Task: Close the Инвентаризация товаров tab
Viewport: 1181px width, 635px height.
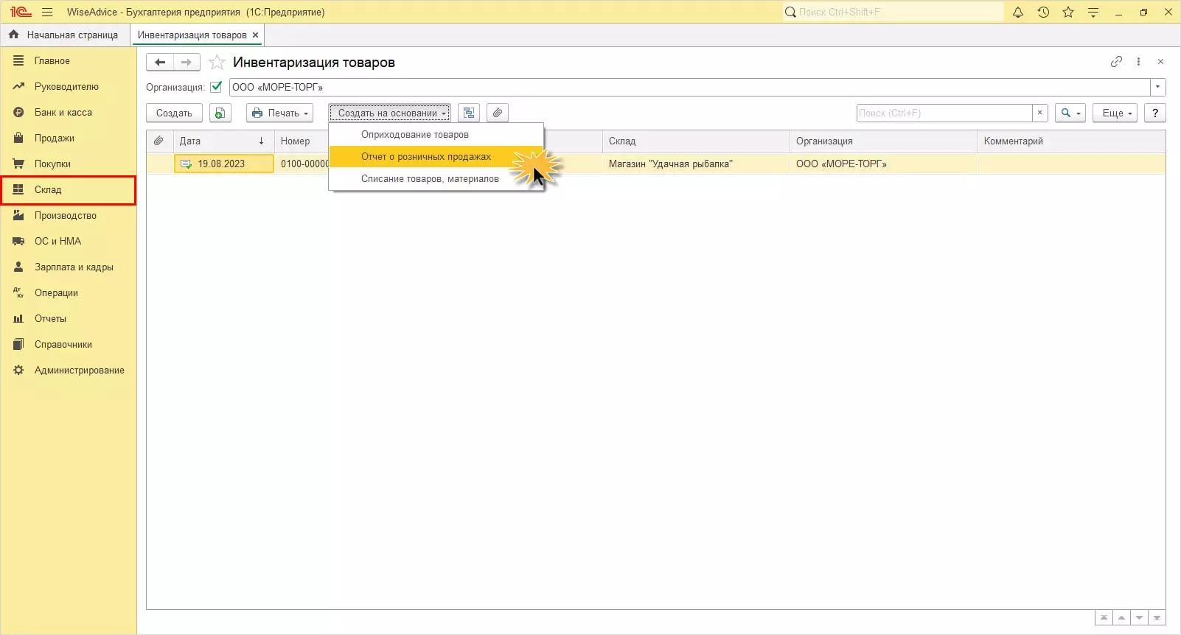Action: [256, 35]
